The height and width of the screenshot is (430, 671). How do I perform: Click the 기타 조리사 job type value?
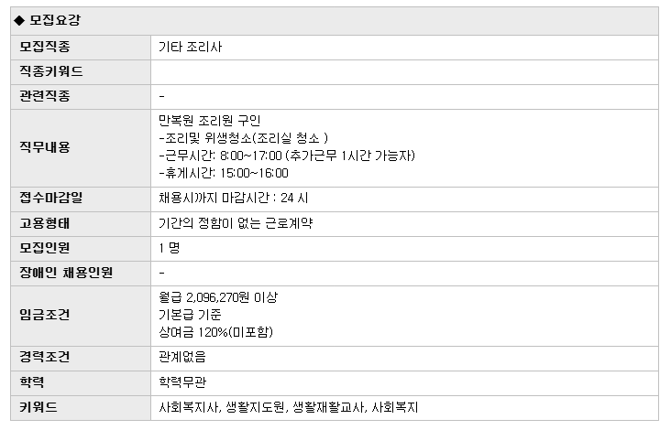pyautogui.click(x=190, y=47)
